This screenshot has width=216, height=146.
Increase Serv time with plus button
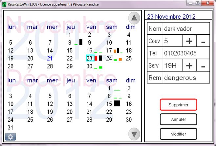(x=189, y=65)
